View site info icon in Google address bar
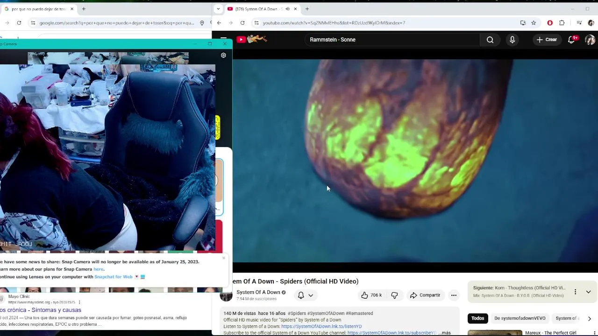 [33, 23]
